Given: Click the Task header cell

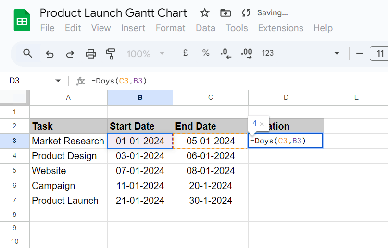Looking at the screenshot, I should (x=69, y=126).
